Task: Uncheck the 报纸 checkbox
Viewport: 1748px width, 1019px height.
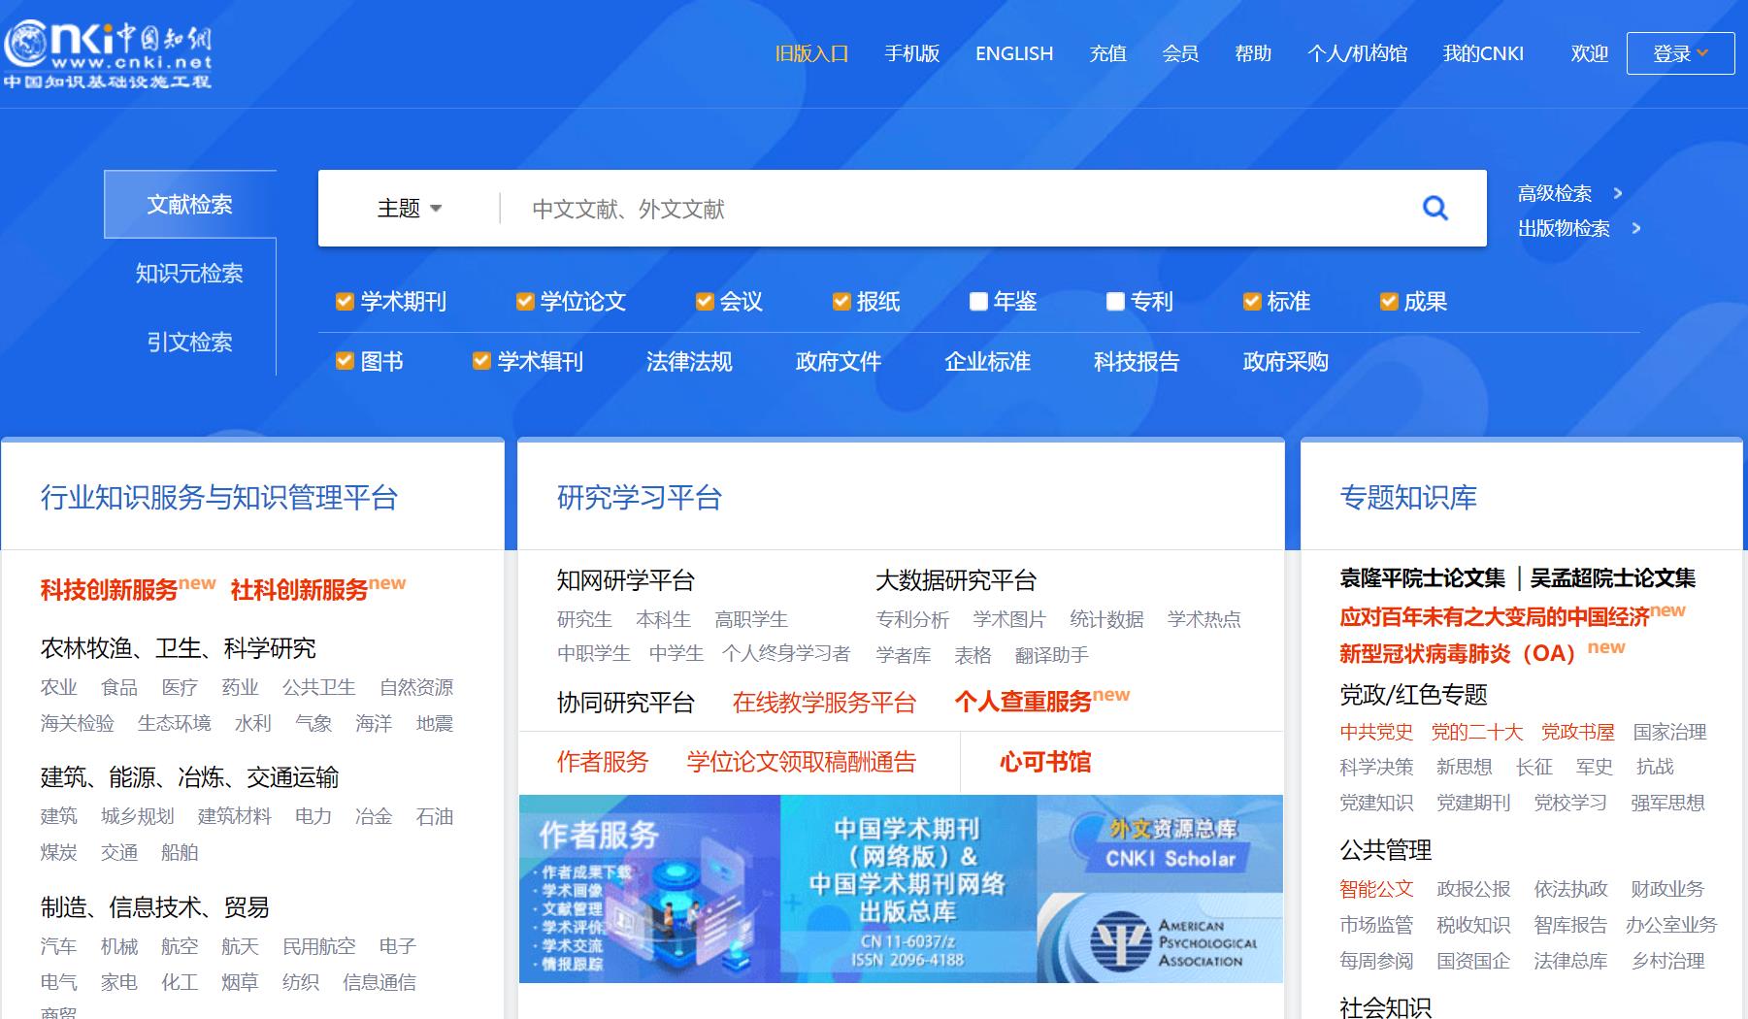Action: [x=841, y=302]
